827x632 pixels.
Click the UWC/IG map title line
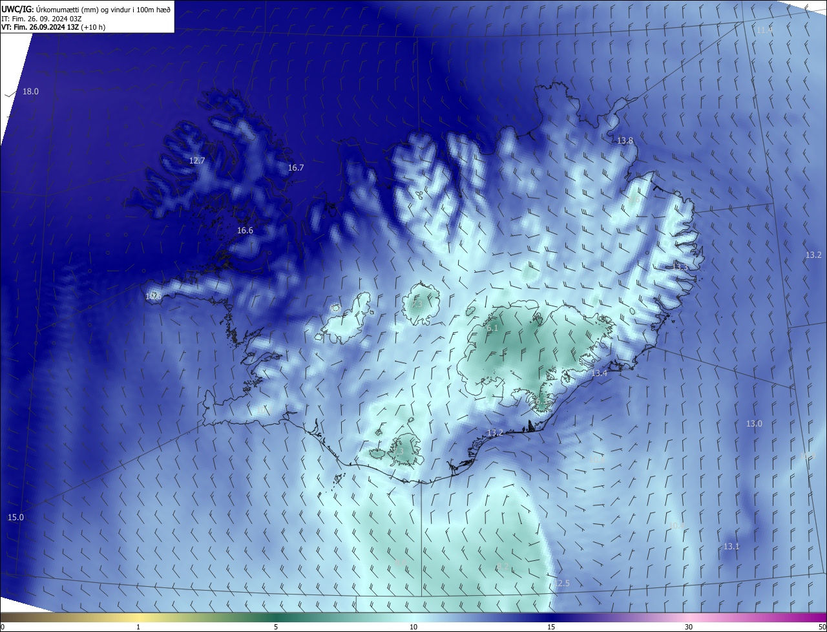coord(86,8)
